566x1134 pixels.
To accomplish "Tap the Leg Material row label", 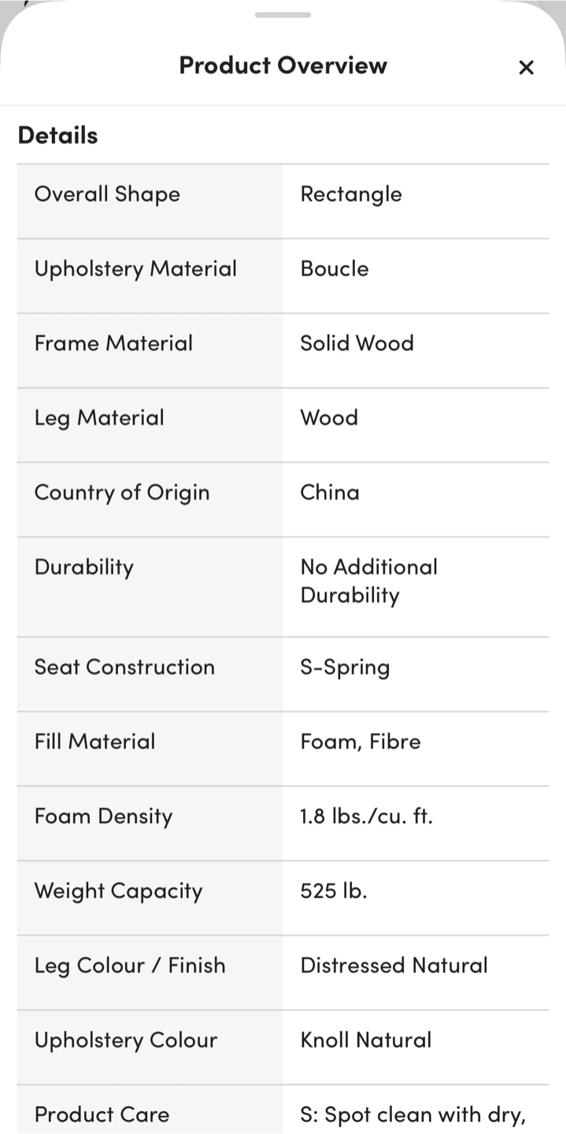I will 99,418.
